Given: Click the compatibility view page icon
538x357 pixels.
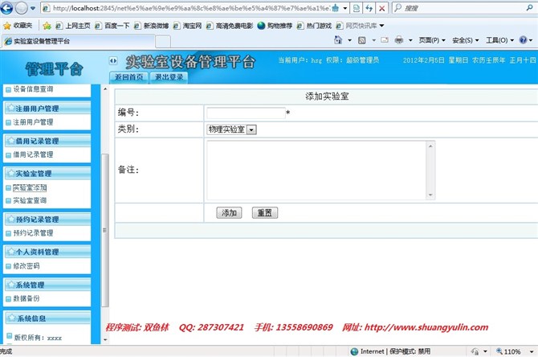Looking at the screenshot, I should coord(357,8).
